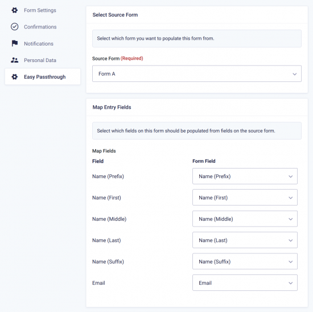
Task: Open the Name (Middle) mapping dropdown
Action: 245,219
